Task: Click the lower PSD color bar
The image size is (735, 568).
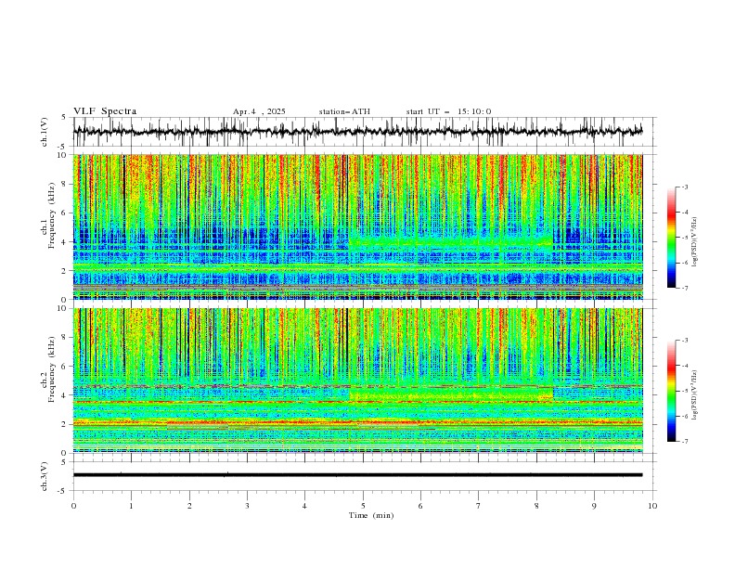Action: pos(671,391)
